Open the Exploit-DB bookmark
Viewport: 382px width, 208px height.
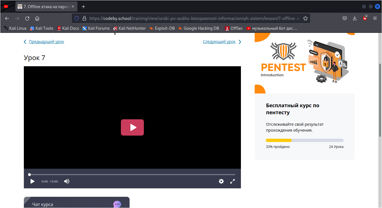[162, 28]
